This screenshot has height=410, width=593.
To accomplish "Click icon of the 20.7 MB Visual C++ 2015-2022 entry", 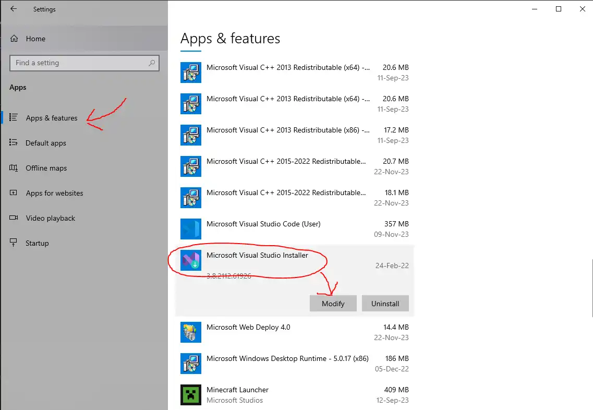I will tap(190, 166).
